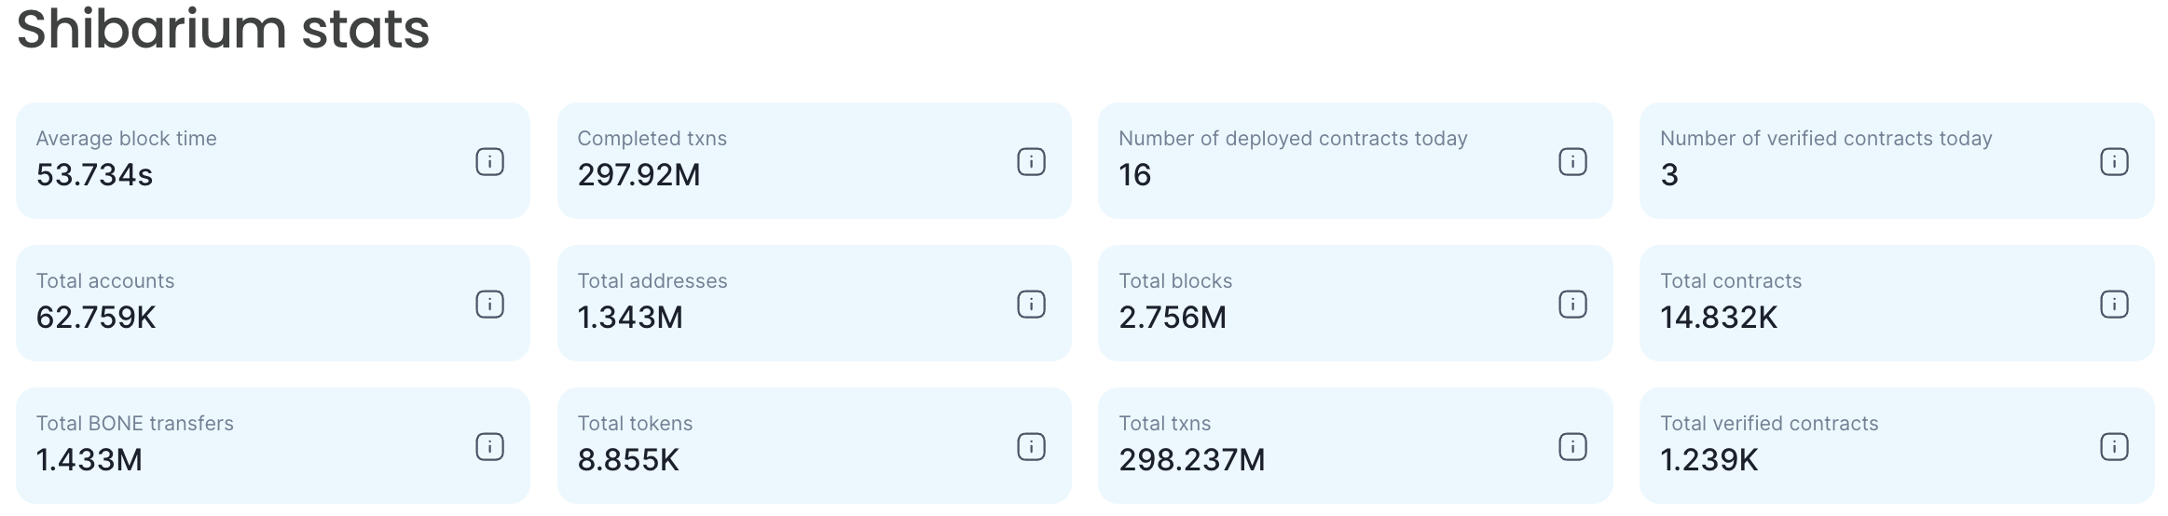2168x516 pixels.
Task: Click info icon on Average block time card
Action: click(x=489, y=162)
